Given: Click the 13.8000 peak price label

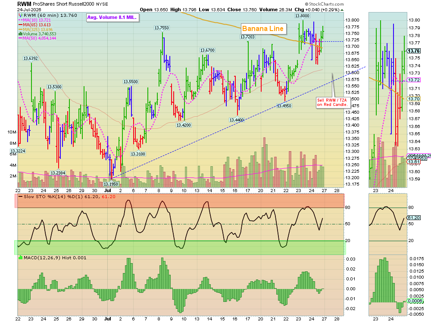Looking at the screenshot, I should (302, 16).
